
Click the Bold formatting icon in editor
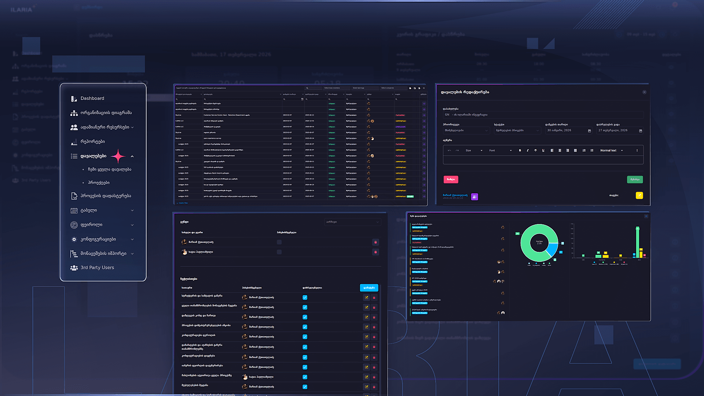(520, 150)
